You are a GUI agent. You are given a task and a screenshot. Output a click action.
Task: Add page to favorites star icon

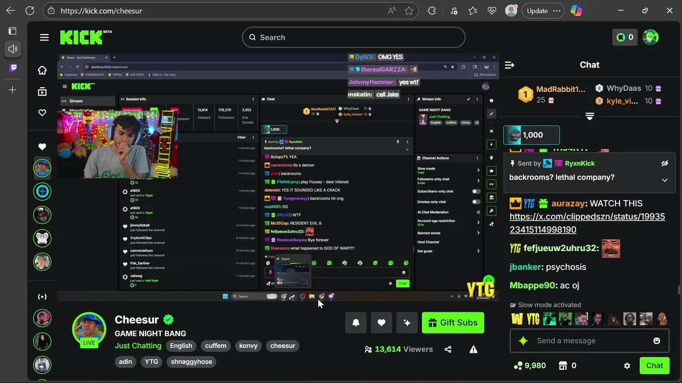point(409,11)
